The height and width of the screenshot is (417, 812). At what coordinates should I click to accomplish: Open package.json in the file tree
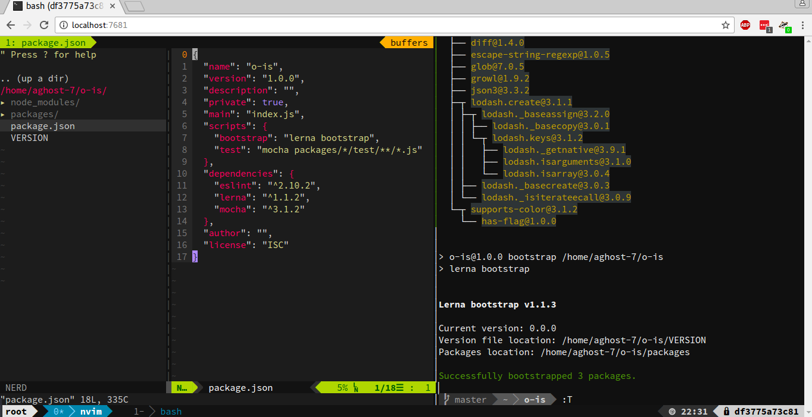tap(43, 126)
